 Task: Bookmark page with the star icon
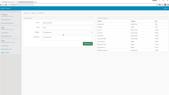(157, 5)
